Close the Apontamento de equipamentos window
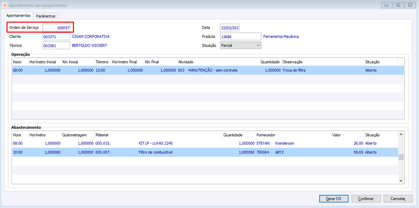The image size is (419, 208). coord(410,5)
